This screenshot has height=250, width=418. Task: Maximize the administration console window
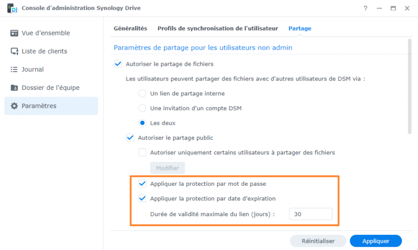pos(393,9)
